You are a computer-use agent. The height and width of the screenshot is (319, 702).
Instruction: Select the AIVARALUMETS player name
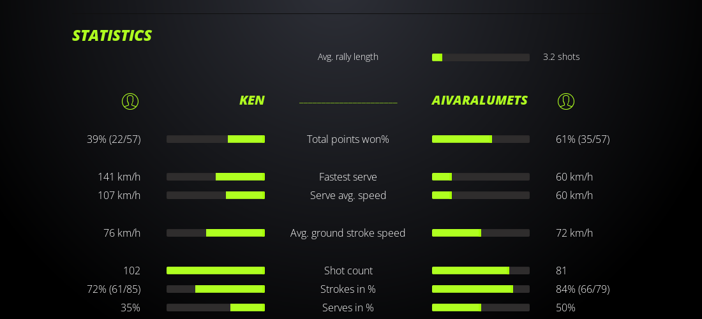[479, 101]
